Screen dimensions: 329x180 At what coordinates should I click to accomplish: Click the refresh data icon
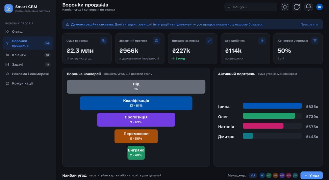pyautogui.click(x=297, y=7)
